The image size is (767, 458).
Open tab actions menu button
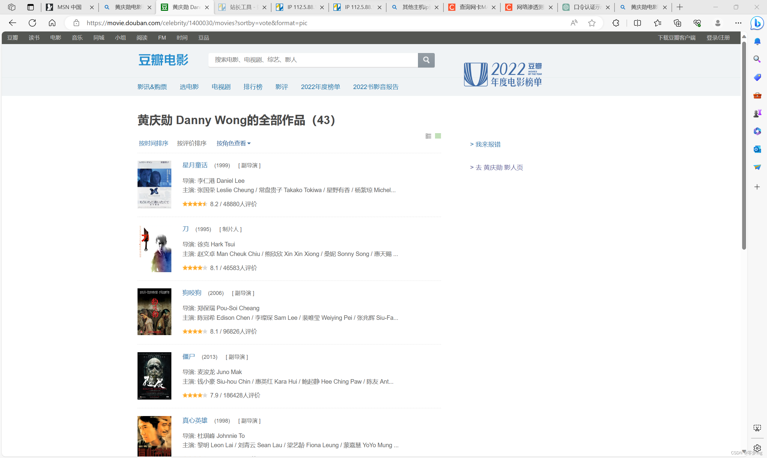30,7
